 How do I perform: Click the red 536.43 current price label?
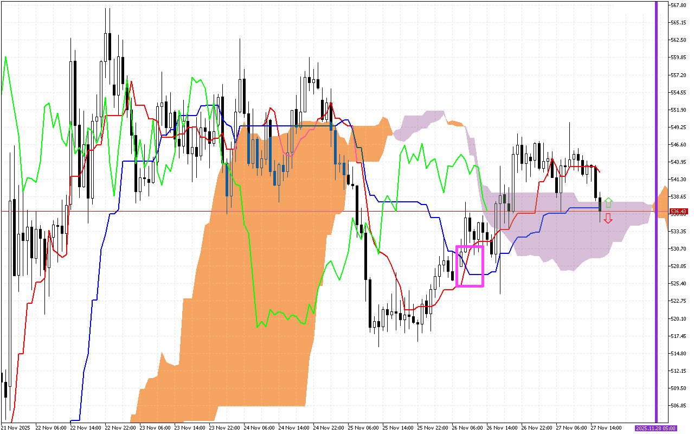(x=678, y=211)
